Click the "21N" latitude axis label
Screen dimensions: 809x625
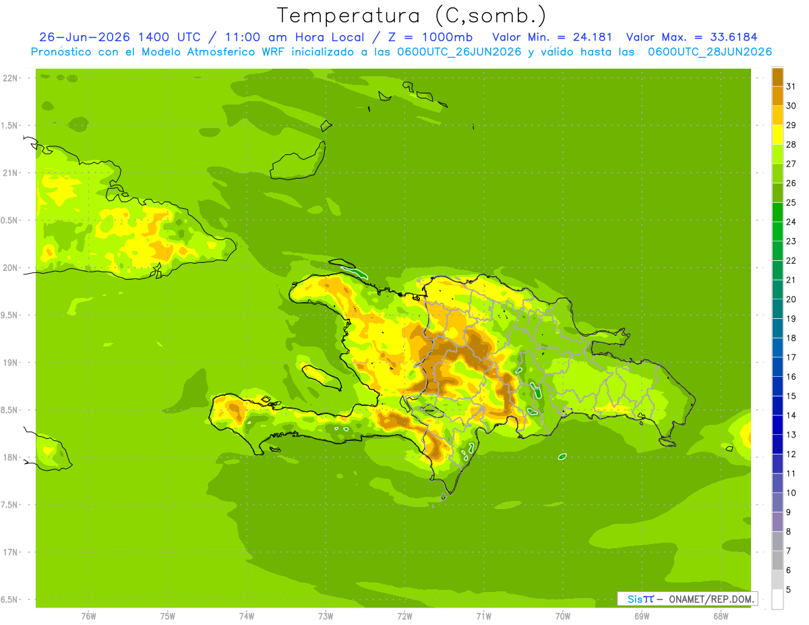(x=10, y=173)
